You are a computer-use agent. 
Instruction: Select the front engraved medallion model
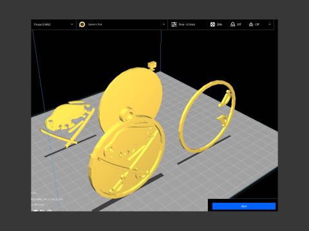point(127,157)
